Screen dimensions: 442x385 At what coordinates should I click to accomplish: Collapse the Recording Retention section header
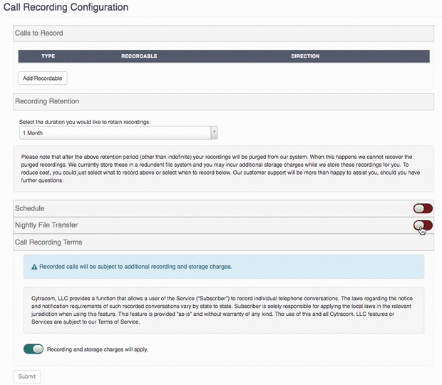(x=224, y=101)
